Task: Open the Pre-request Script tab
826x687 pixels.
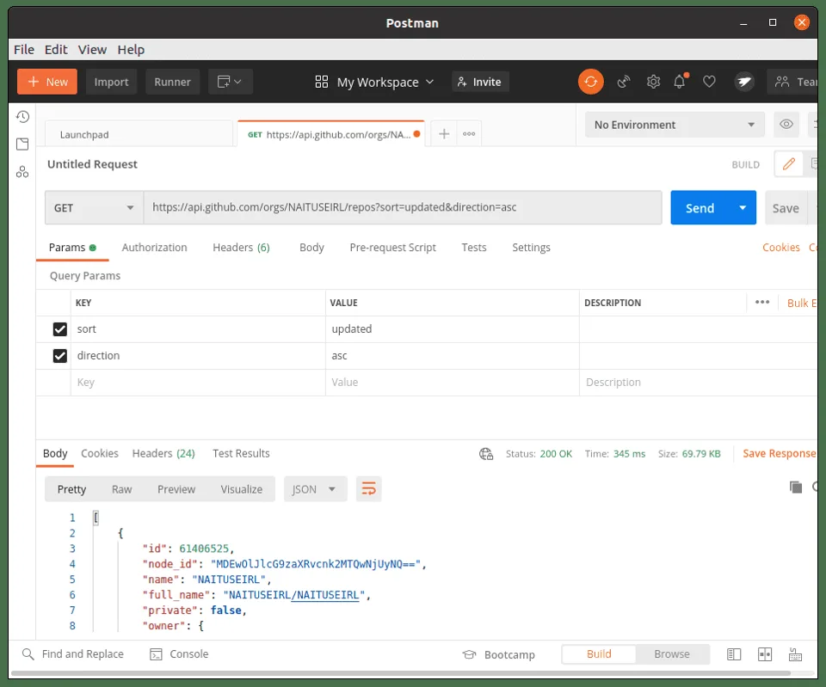Action: [x=392, y=248]
